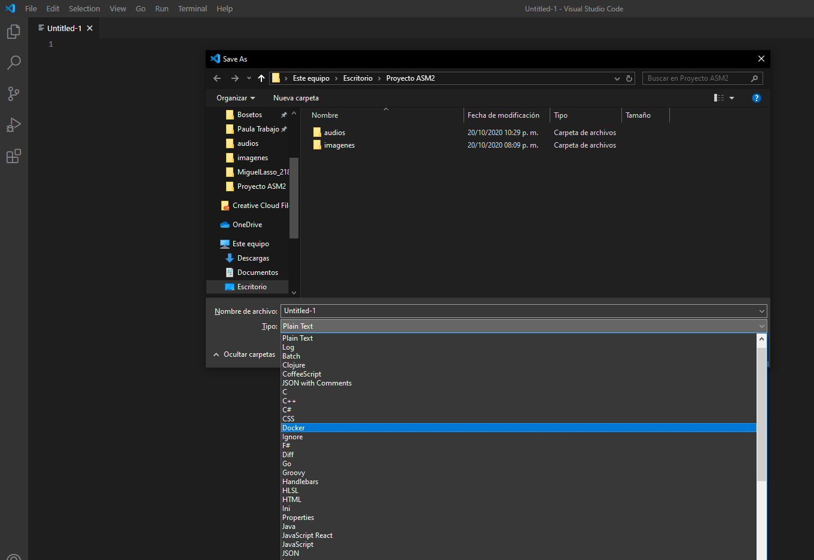Viewport: 814px width, 560px height.
Task: Open the Extensions view icon
Action: [13, 156]
